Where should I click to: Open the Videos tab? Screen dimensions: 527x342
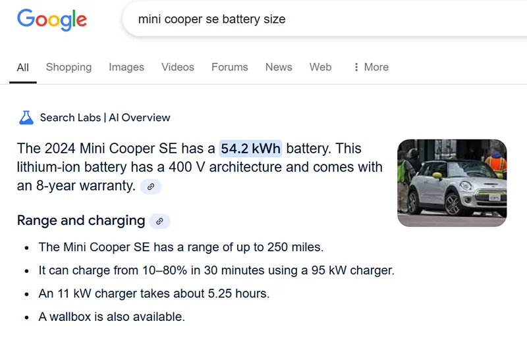pyautogui.click(x=178, y=67)
